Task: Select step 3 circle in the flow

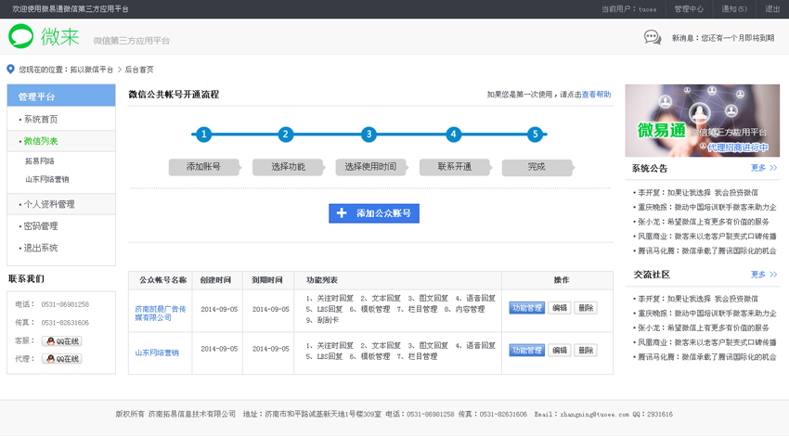Action: pos(369,135)
